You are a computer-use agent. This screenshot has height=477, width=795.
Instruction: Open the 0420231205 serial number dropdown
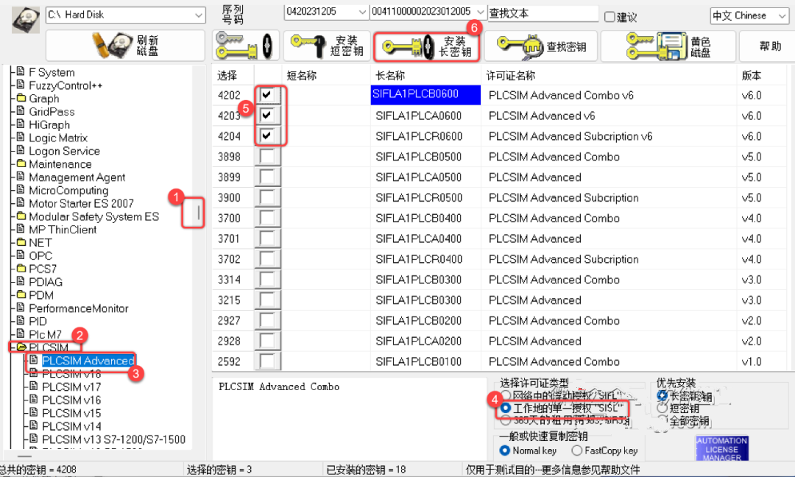362,12
